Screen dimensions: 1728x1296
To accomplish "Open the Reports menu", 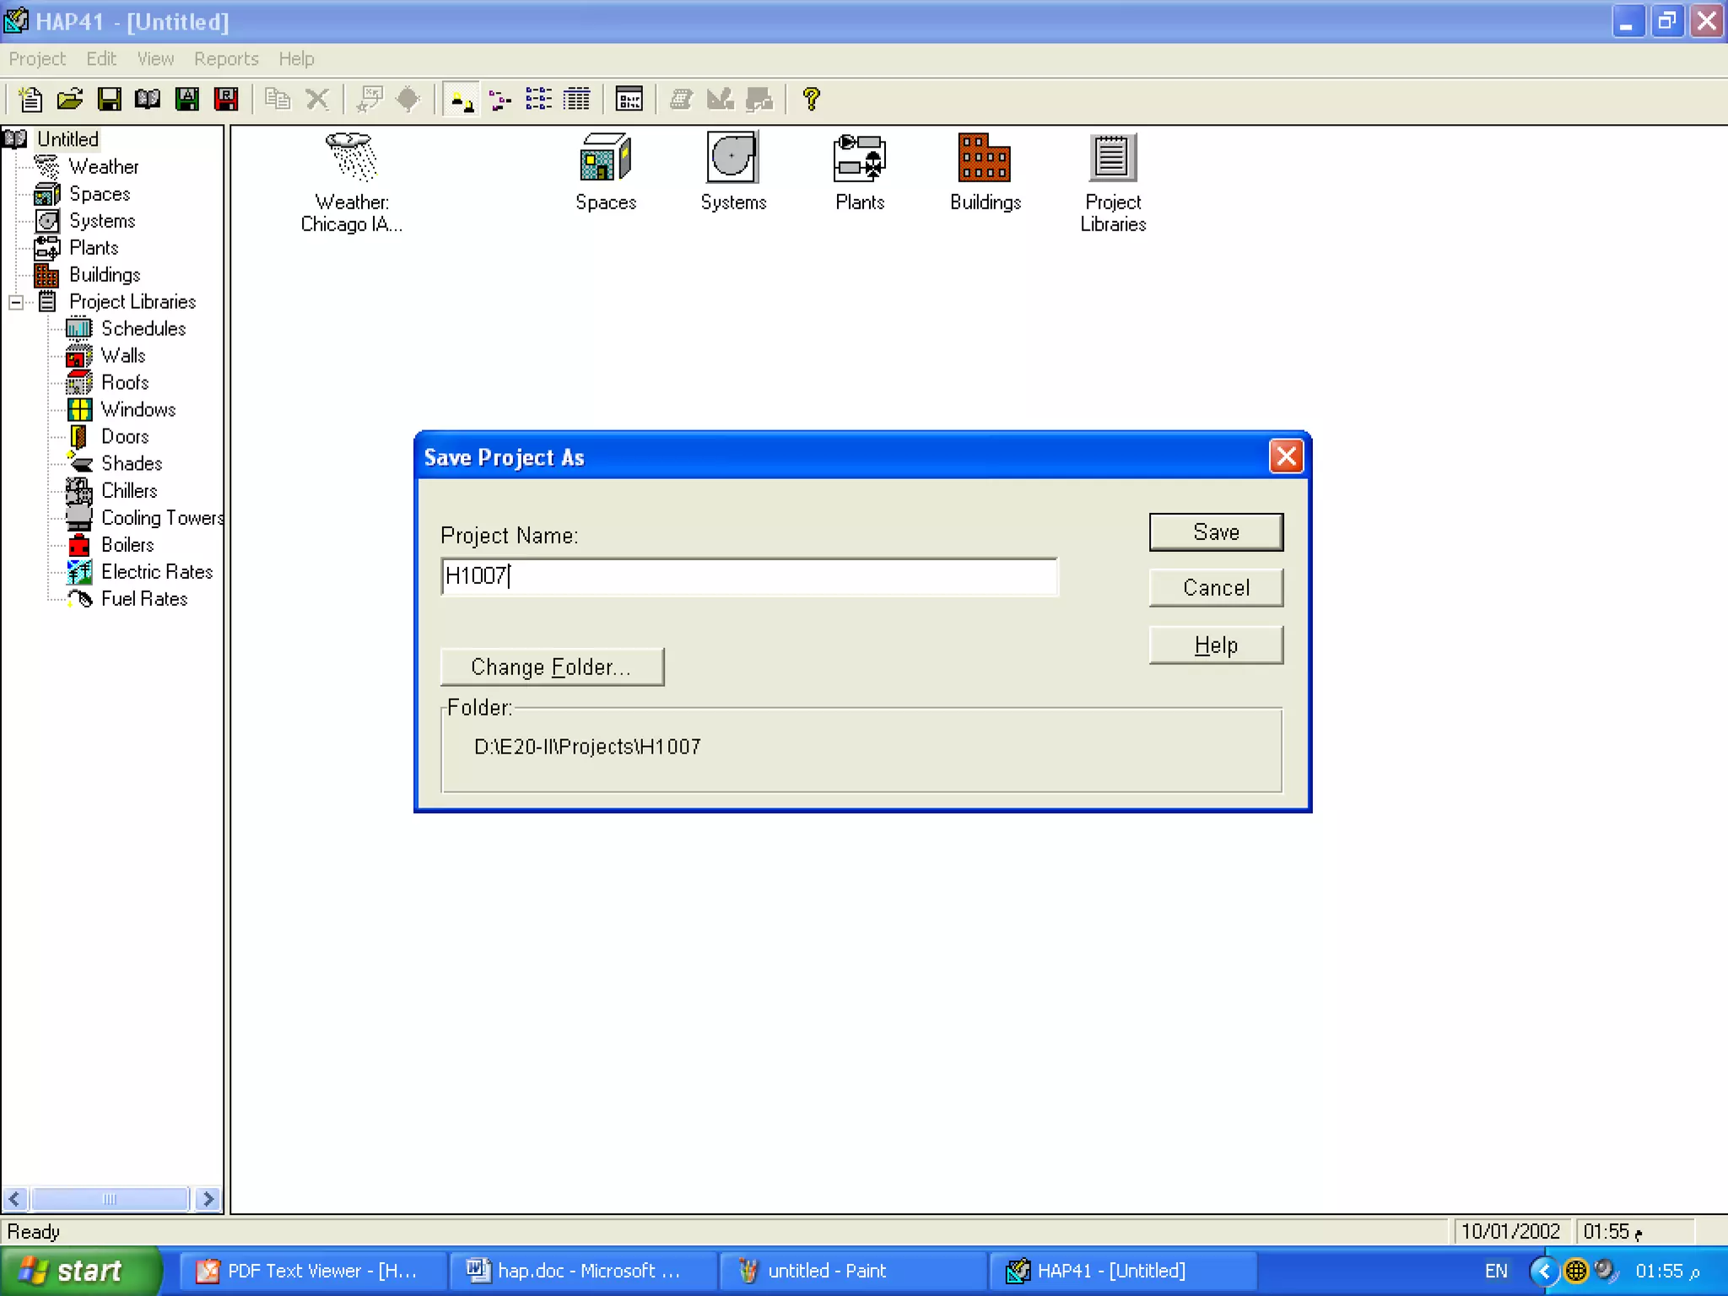I will 225,59.
